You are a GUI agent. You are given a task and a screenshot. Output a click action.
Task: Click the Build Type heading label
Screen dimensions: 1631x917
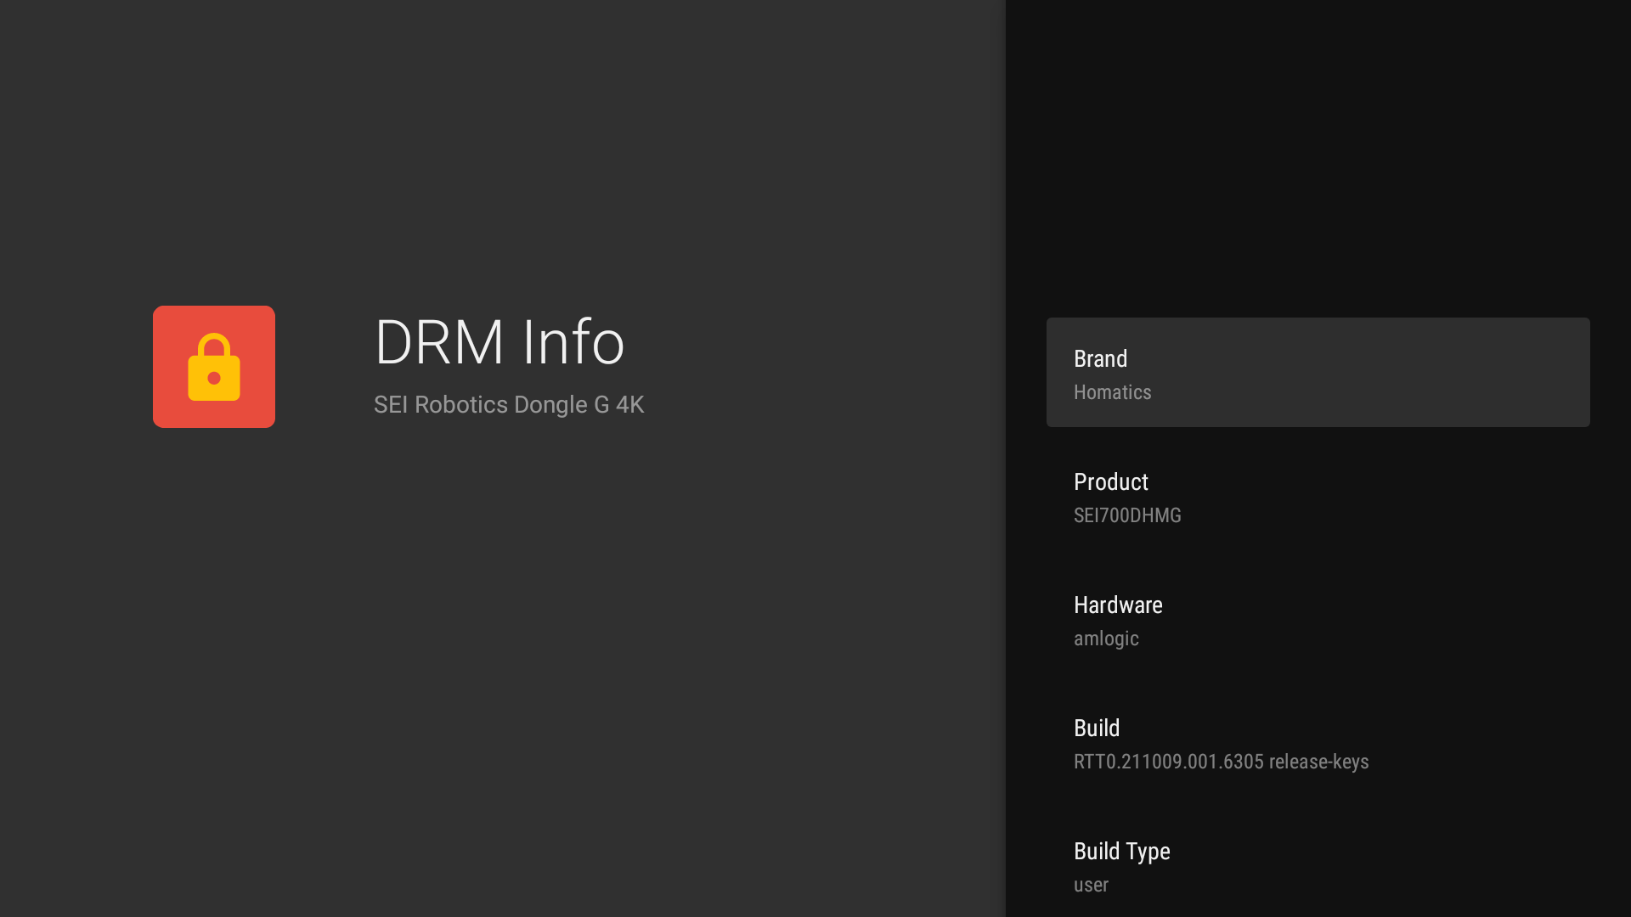(1121, 851)
